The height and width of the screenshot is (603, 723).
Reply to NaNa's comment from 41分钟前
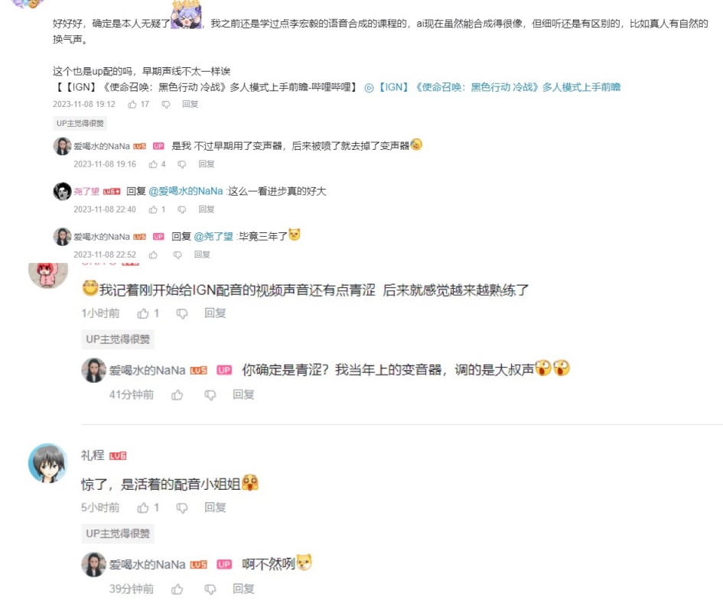243,395
